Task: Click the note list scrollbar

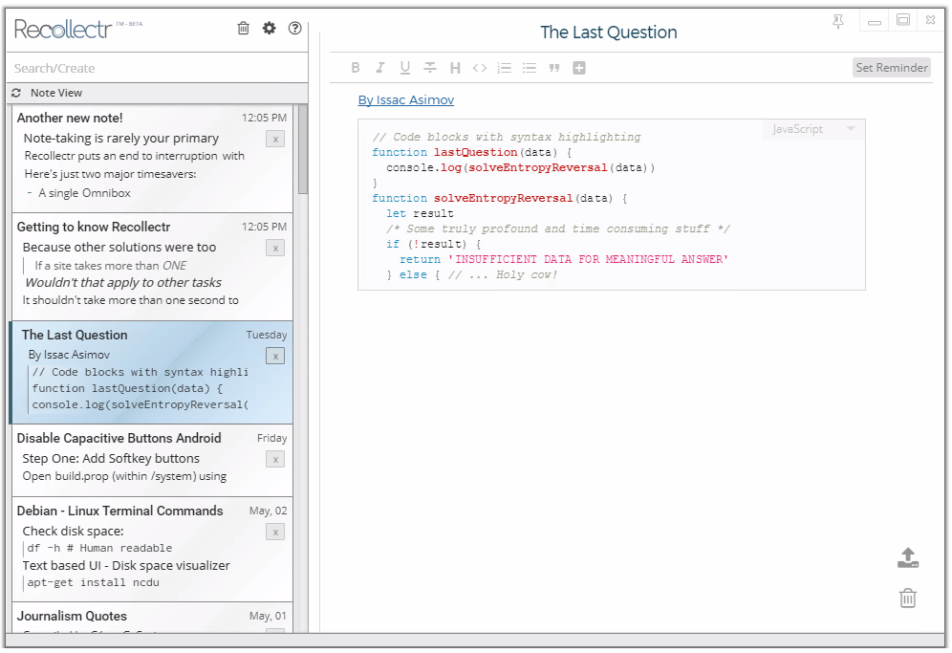Action: [x=303, y=149]
